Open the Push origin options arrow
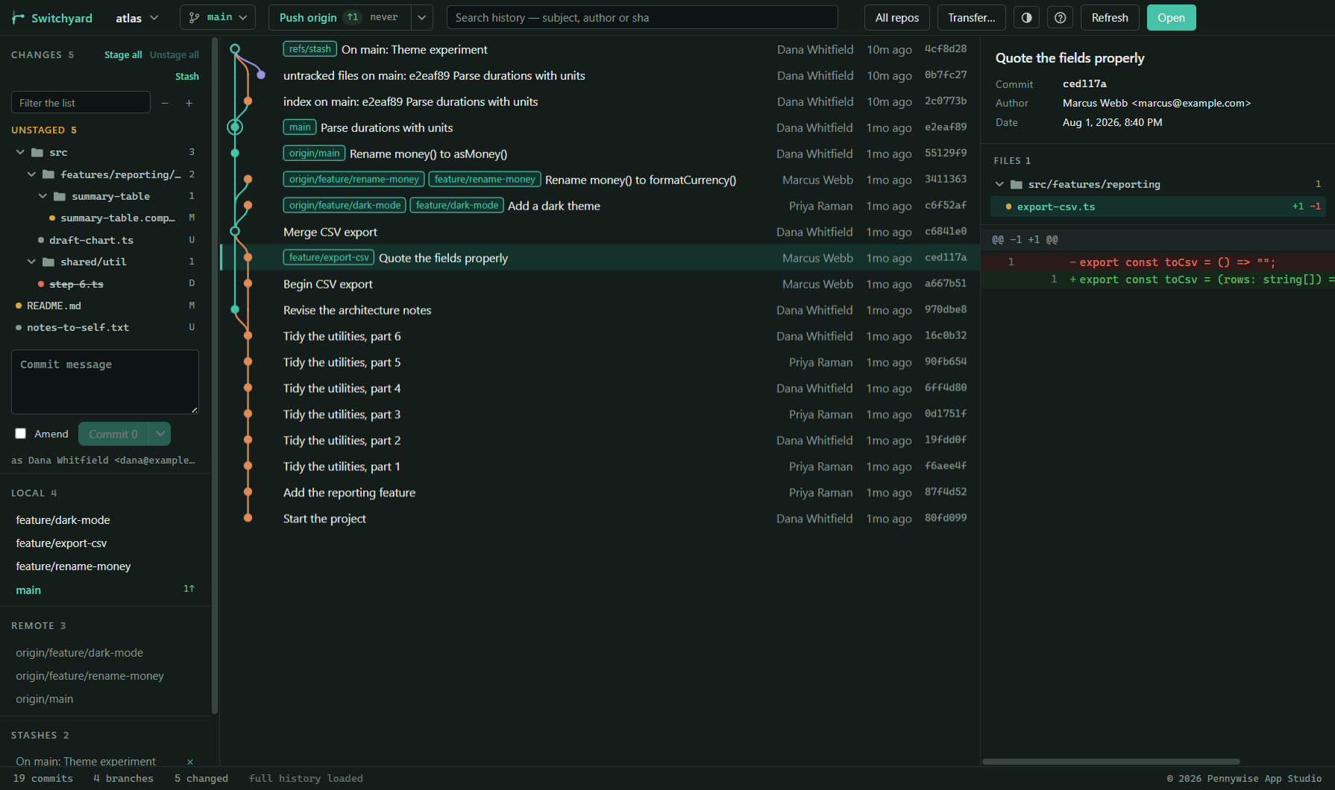Screen dimensions: 1335x790 click(422, 18)
